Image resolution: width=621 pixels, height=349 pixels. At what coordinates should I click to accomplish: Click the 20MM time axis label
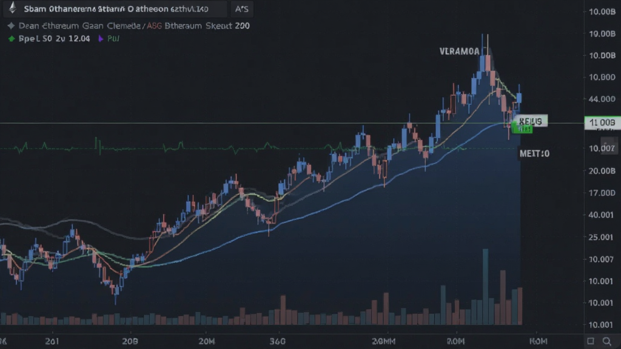coord(384,341)
